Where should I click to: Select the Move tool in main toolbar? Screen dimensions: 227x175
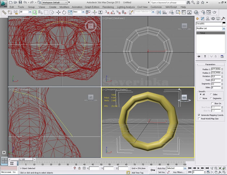pyautogui.click(x=58, y=12)
